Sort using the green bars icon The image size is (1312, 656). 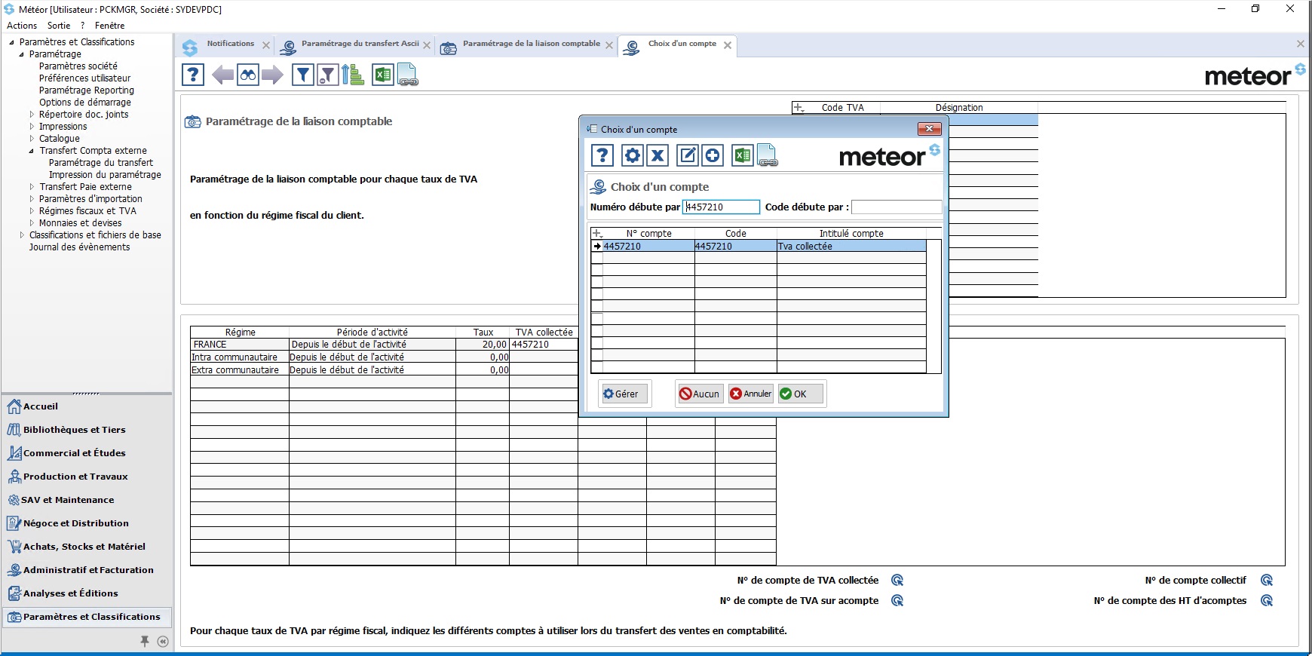point(353,75)
